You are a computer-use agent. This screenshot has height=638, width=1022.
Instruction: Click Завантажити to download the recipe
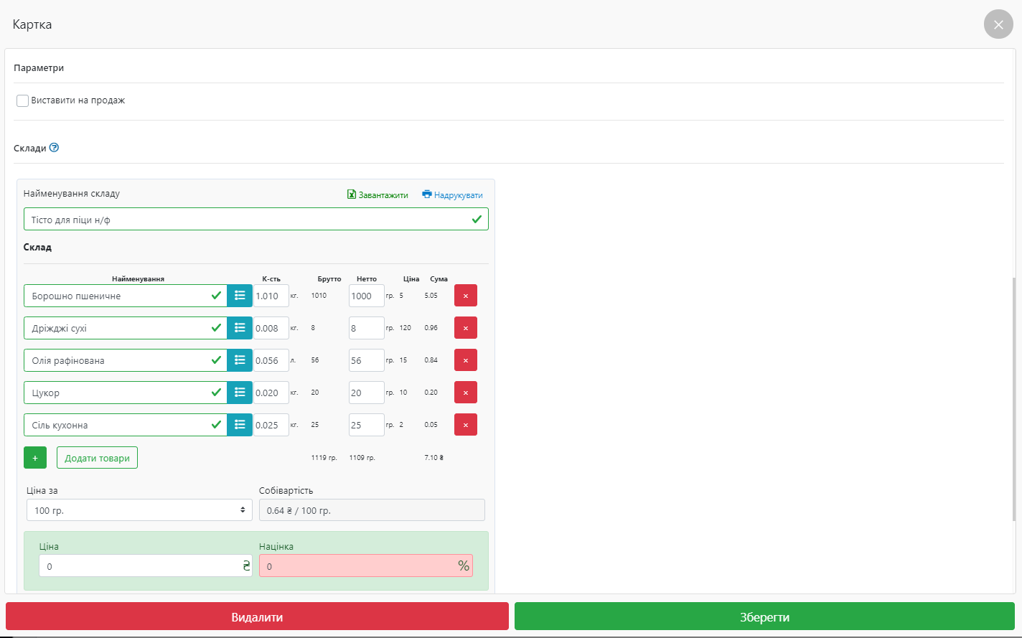tap(378, 195)
